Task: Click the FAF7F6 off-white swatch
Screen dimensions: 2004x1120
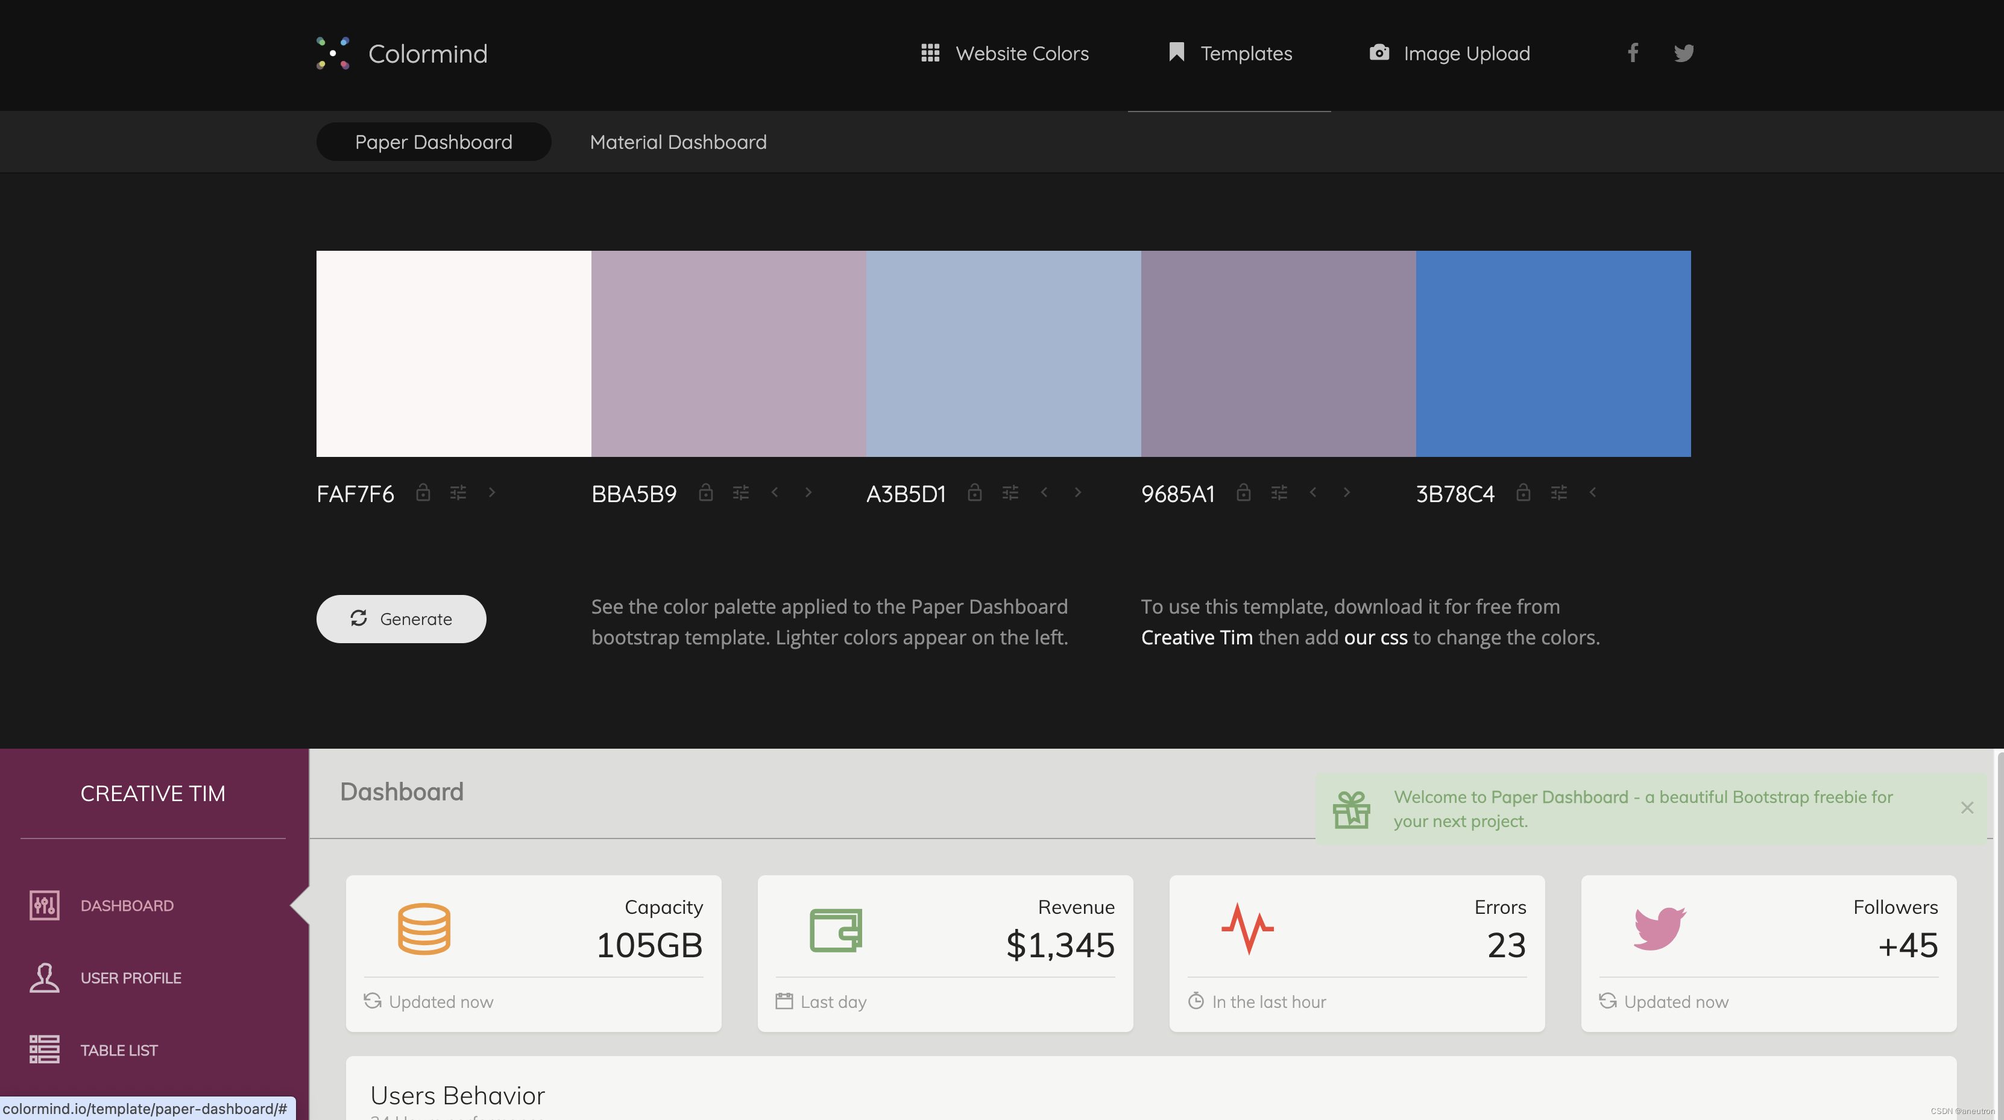Action: (453, 354)
